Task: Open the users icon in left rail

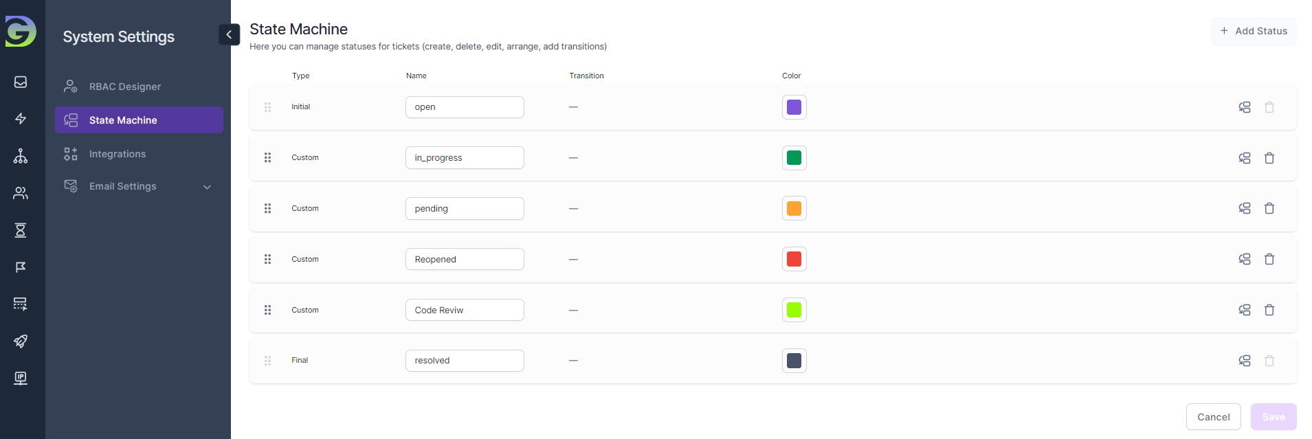Action: pos(21,193)
